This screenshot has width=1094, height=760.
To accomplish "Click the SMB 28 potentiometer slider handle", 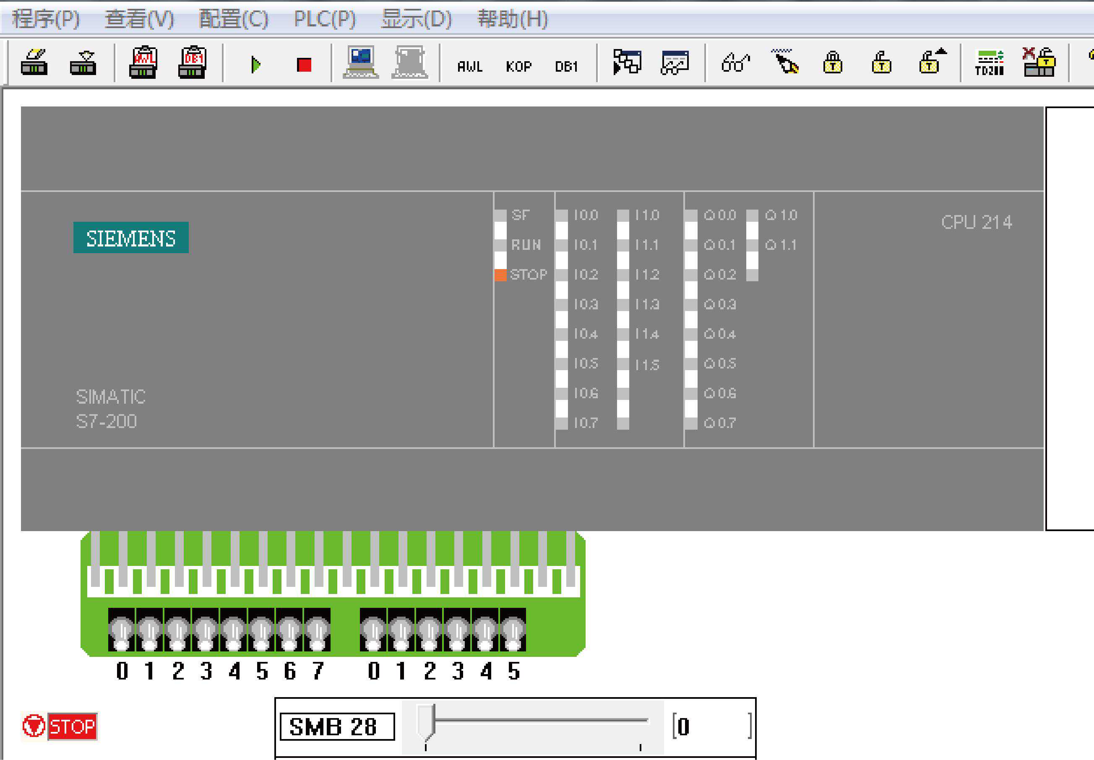I will (426, 721).
